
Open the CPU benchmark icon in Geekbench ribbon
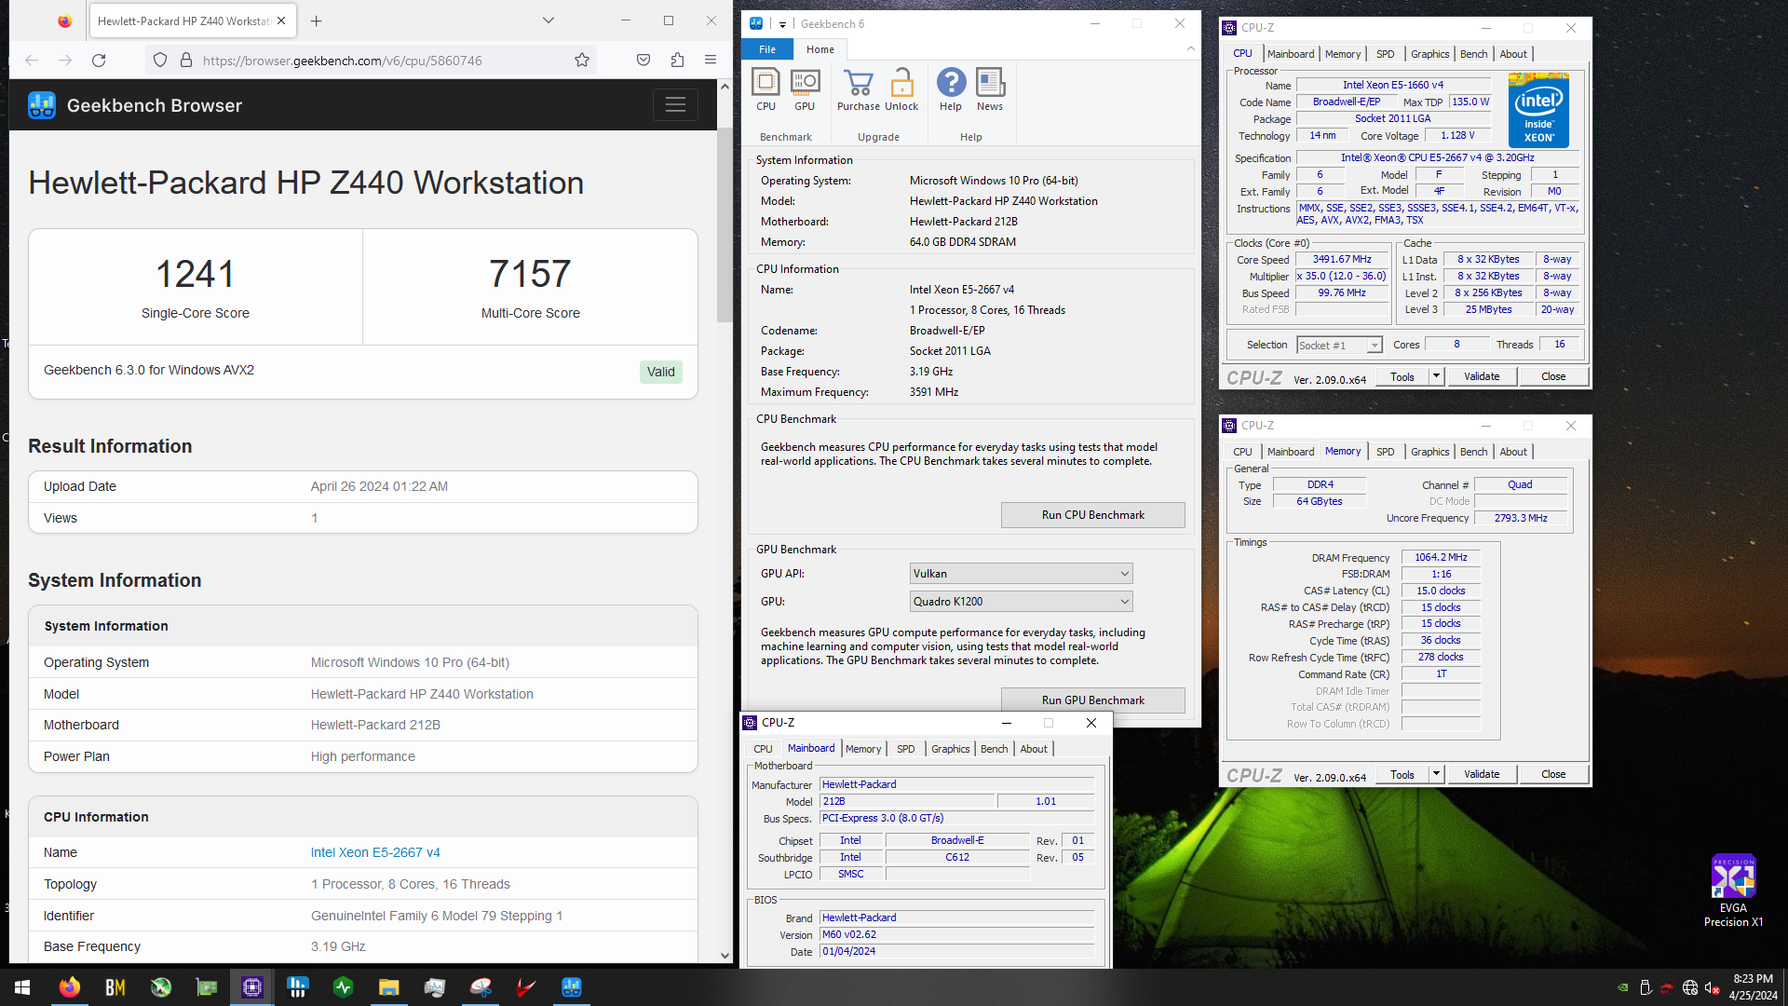765,90
